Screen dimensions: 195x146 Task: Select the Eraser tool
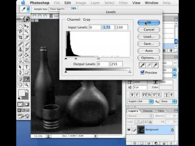coord(20,55)
